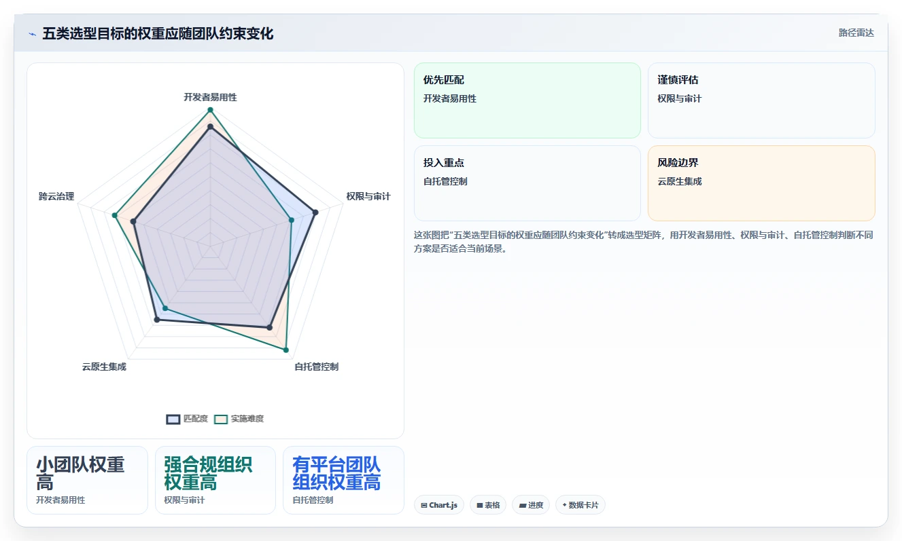Click the 数据卡片 tag chip
Image resolution: width=902 pixels, height=541 pixels.
tap(580, 505)
